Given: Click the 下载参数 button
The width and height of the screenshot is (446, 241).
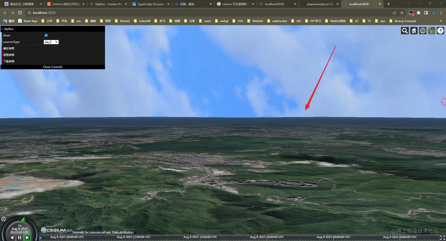Looking at the screenshot, I should pyautogui.click(x=53, y=61).
